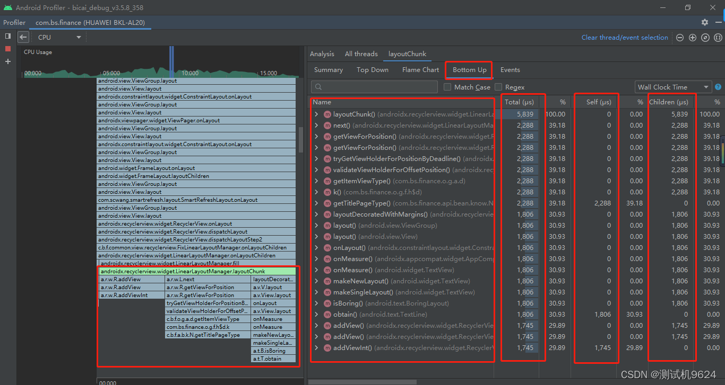This screenshot has width=725, height=385.
Task: Open the Summary tab
Action: [x=329, y=70]
